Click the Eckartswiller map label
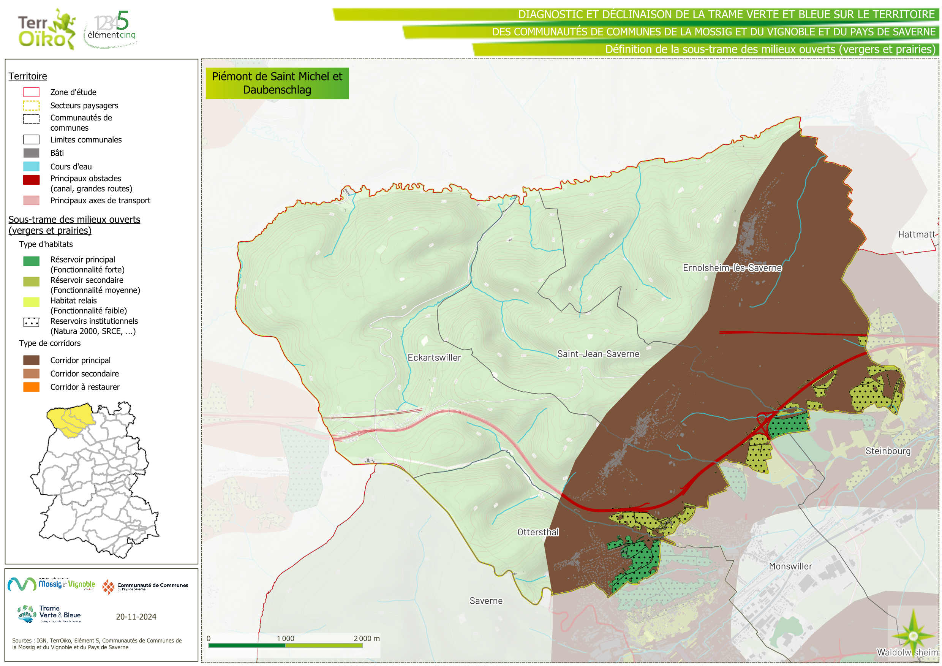This screenshot has width=942, height=666. pos(434,358)
